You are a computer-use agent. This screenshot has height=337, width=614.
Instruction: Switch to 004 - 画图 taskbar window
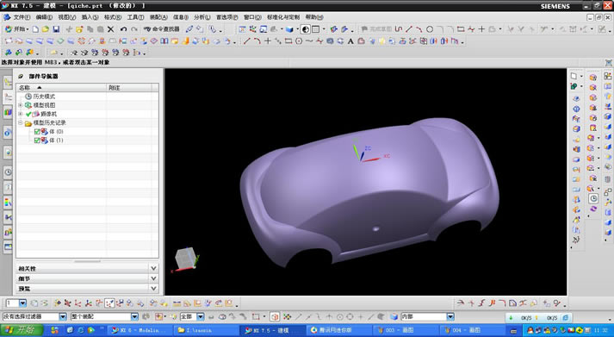tap(471, 330)
